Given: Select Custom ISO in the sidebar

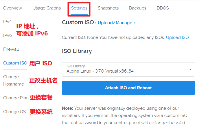Looking at the screenshot, I should click(15, 63).
